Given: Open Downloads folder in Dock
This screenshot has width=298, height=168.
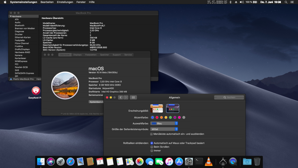Looking at the screenshot, I should (x=247, y=162).
